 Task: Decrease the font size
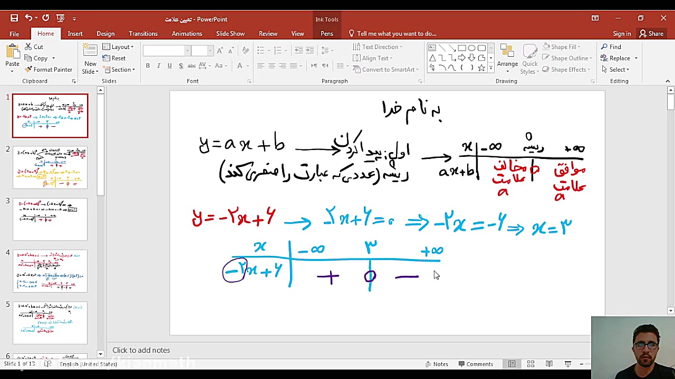point(231,51)
